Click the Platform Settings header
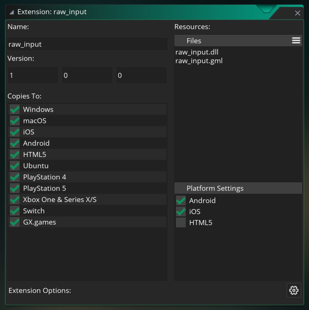 point(238,188)
